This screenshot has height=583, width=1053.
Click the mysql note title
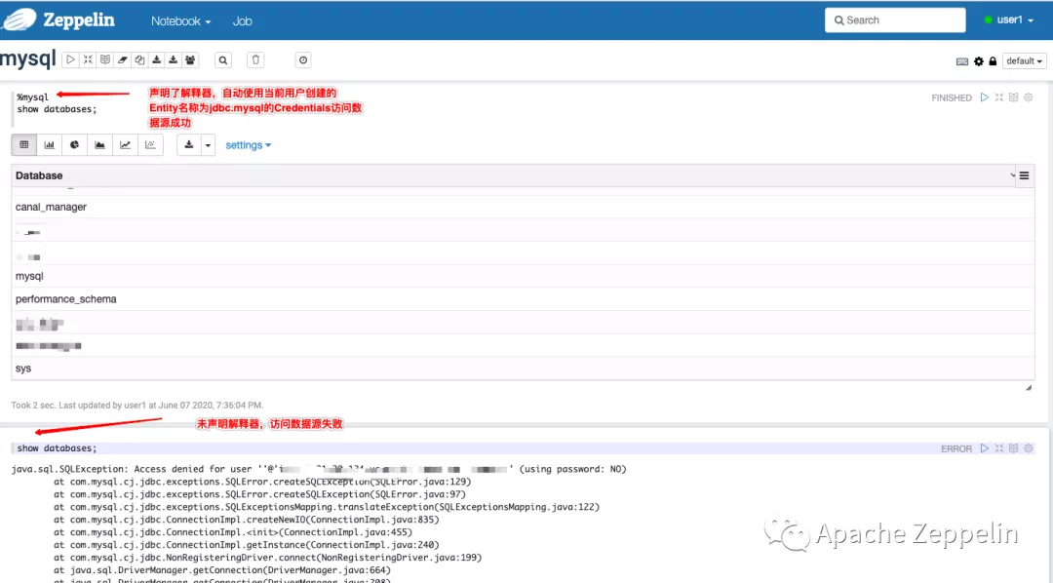point(28,58)
